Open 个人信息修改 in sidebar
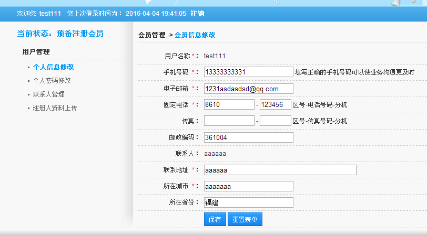The height and width of the screenshot is (236, 427). click(54, 67)
